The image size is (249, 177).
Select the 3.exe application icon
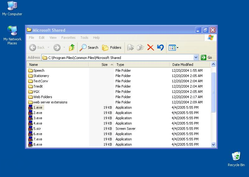tap(30, 118)
